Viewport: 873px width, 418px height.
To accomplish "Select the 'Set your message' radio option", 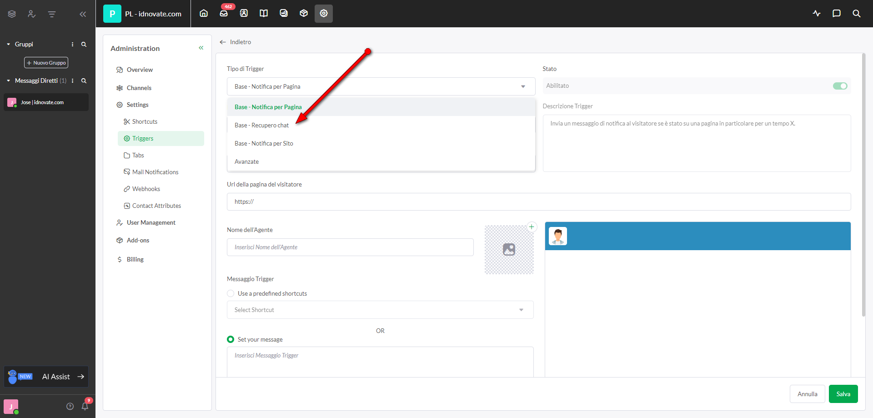I will [x=231, y=339].
